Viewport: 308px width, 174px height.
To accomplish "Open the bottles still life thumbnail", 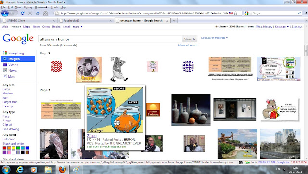I will (x=191, y=109).
